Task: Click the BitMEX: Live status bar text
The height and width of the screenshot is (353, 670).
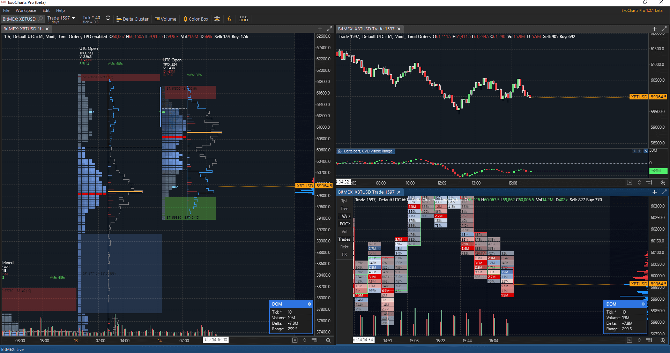Action: coord(13,349)
